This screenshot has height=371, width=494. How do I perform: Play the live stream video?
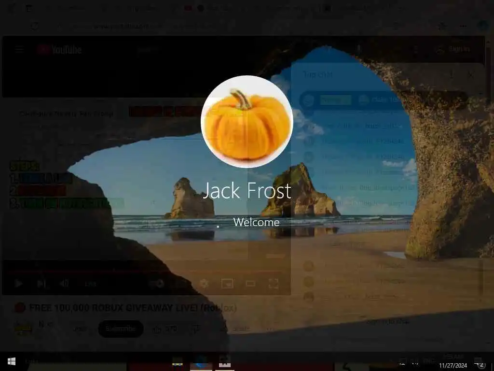19,283
